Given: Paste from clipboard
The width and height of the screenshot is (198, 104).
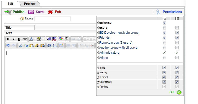Looking at the screenshot, I should [31, 46].
